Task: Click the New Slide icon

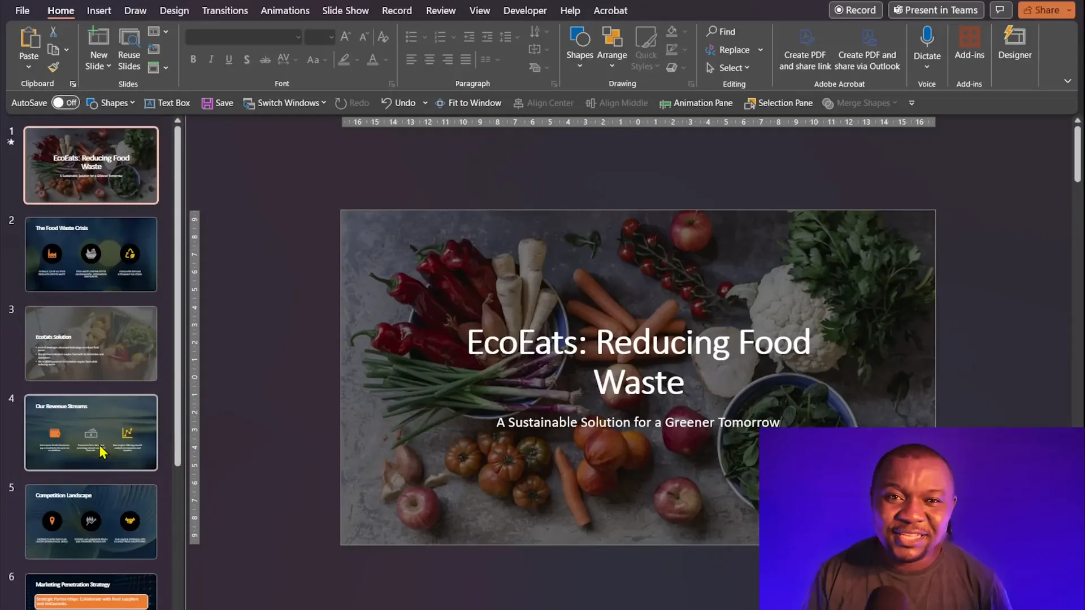Action: tap(98, 37)
